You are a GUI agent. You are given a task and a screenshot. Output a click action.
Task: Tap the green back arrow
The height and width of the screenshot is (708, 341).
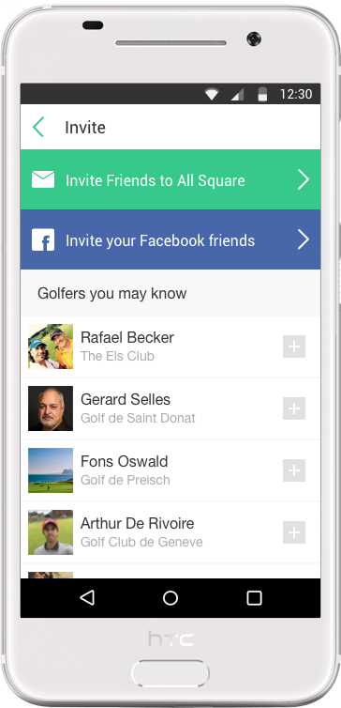(x=38, y=127)
